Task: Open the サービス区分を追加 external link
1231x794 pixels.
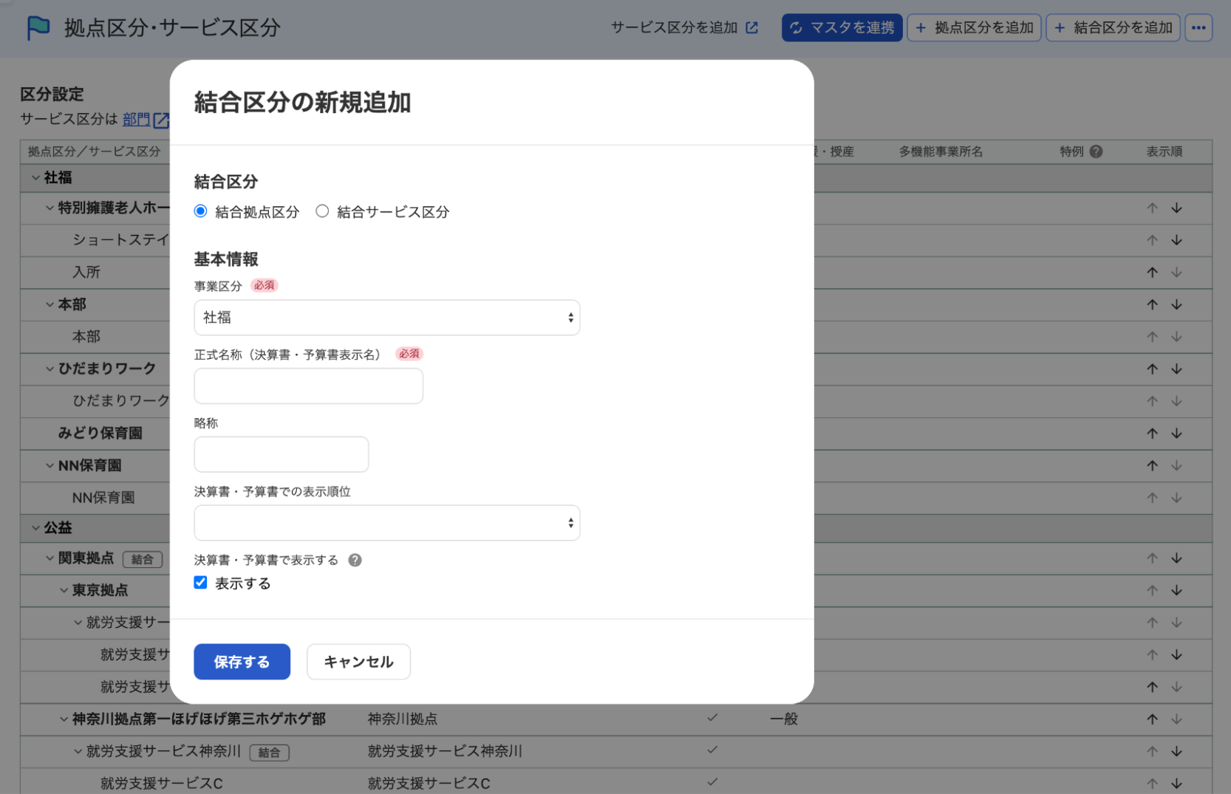Action: [684, 28]
